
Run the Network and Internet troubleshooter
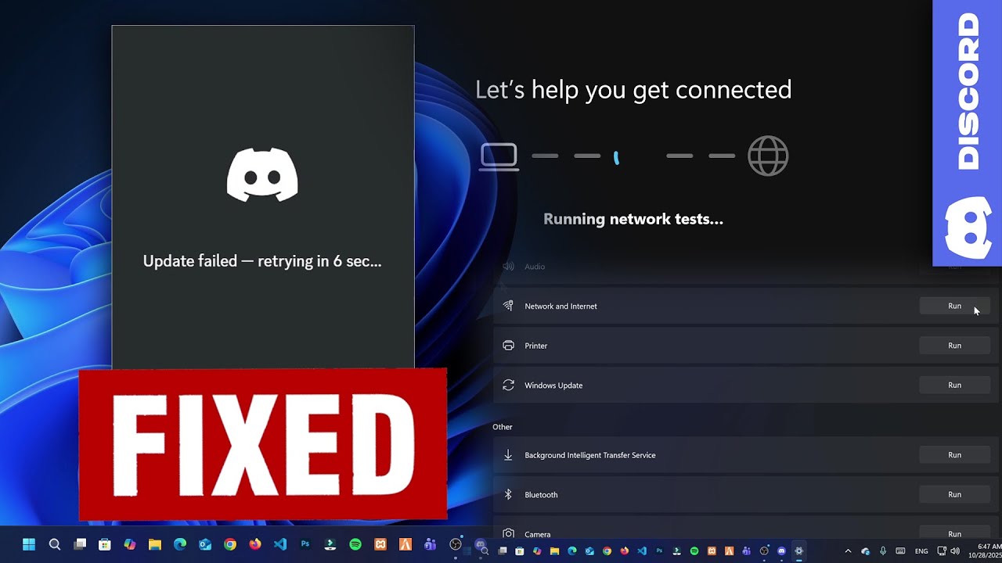coord(954,306)
